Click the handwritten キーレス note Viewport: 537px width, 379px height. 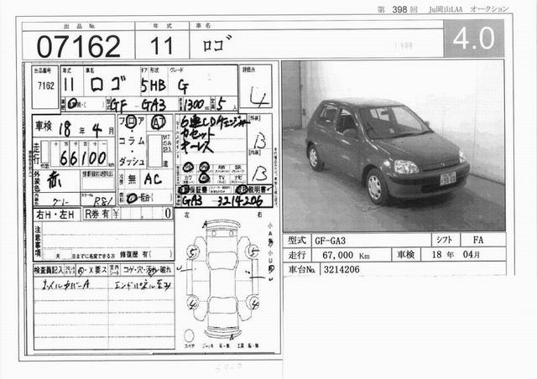click(x=196, y=147)
